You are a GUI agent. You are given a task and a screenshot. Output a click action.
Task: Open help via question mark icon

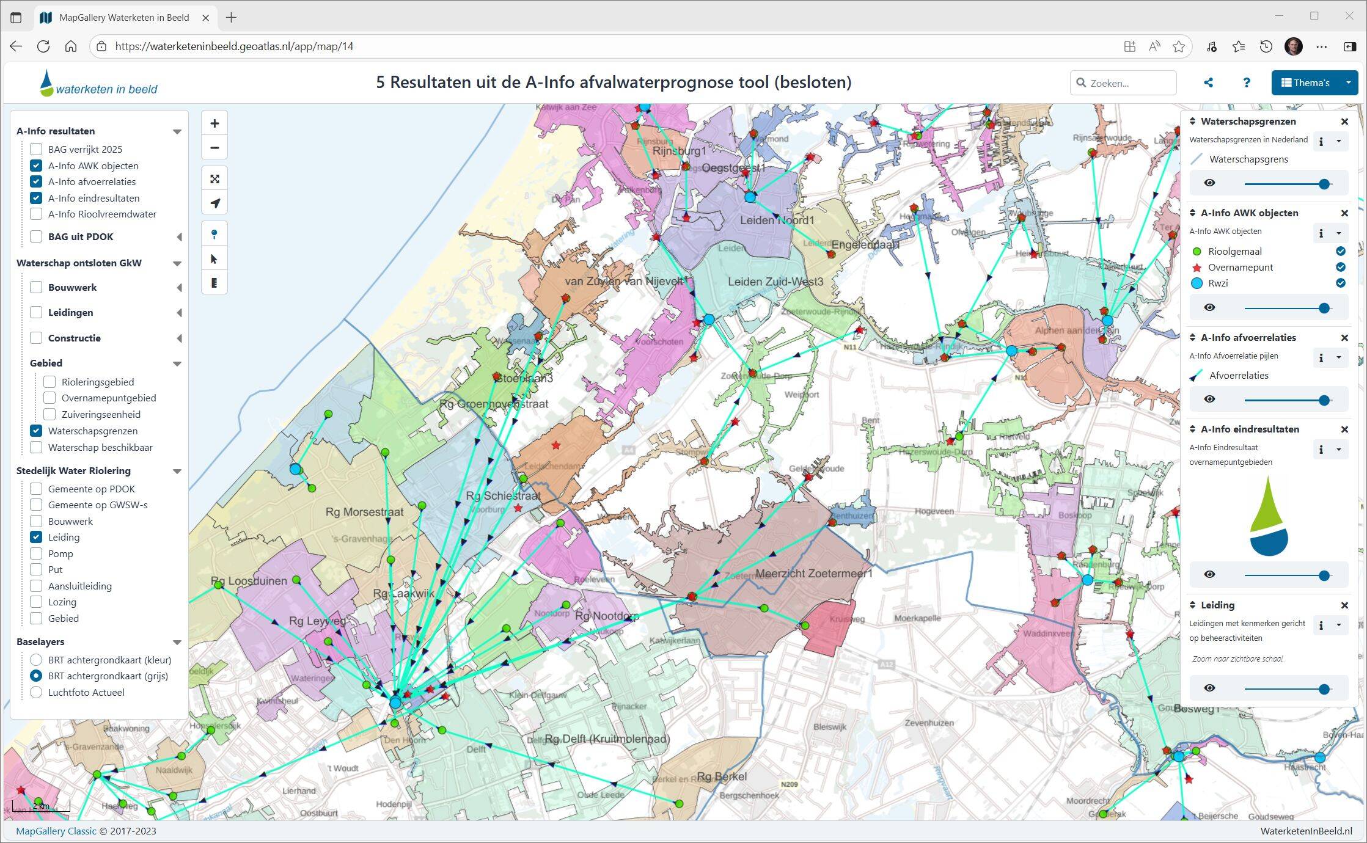[1247, 82]
